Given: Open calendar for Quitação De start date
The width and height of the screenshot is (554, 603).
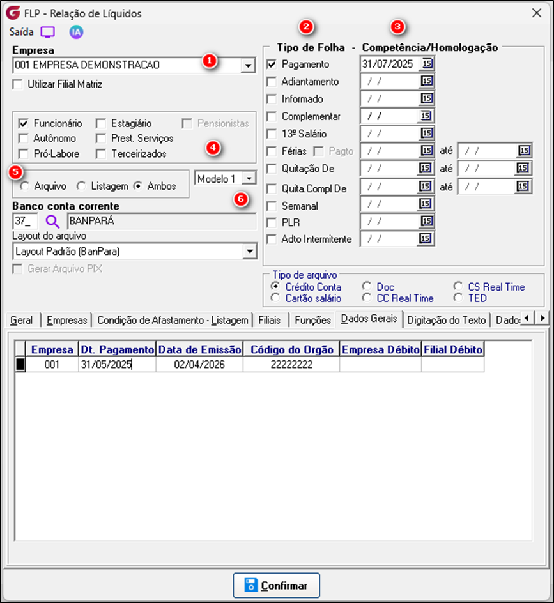Looking at the screenshot, I should coord(425,168).
